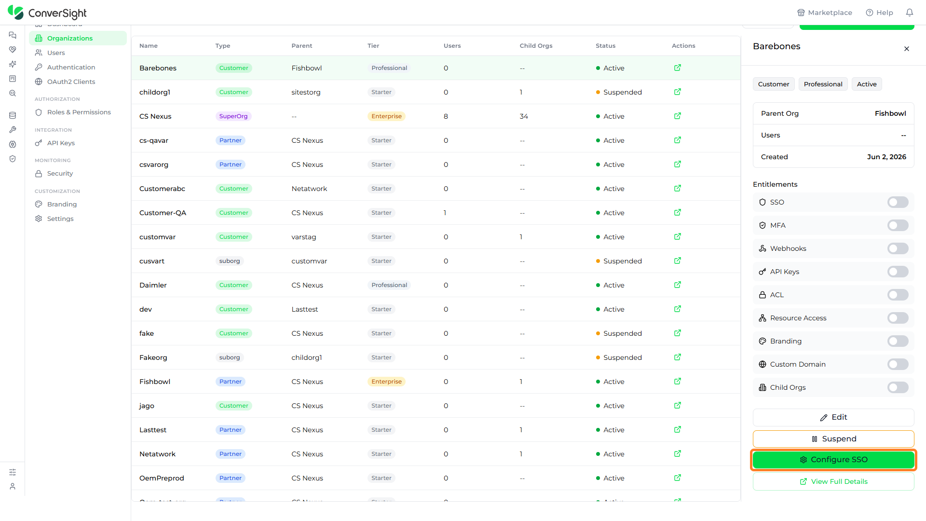Select the Fakeorg organization row name
Image resolution: width=926 pixels, height=521 pixels.
pyautogui.click(x=153, y=357)
